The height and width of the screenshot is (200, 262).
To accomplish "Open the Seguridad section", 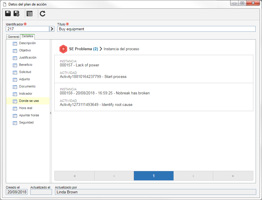I will tap(26, 122).
